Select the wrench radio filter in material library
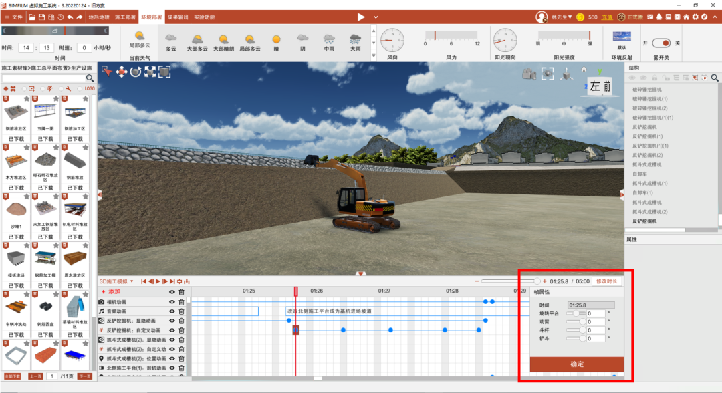The image size is (722, 393). pyautogui.click(x=62, y=88)
